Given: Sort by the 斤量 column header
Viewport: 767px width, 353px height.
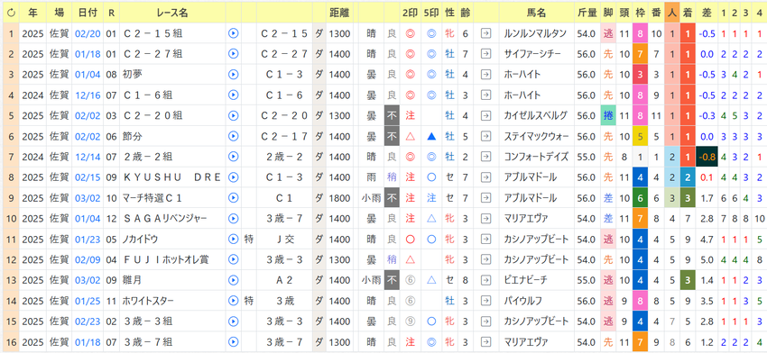Looking at the screenshot, I should pos(587,14).
